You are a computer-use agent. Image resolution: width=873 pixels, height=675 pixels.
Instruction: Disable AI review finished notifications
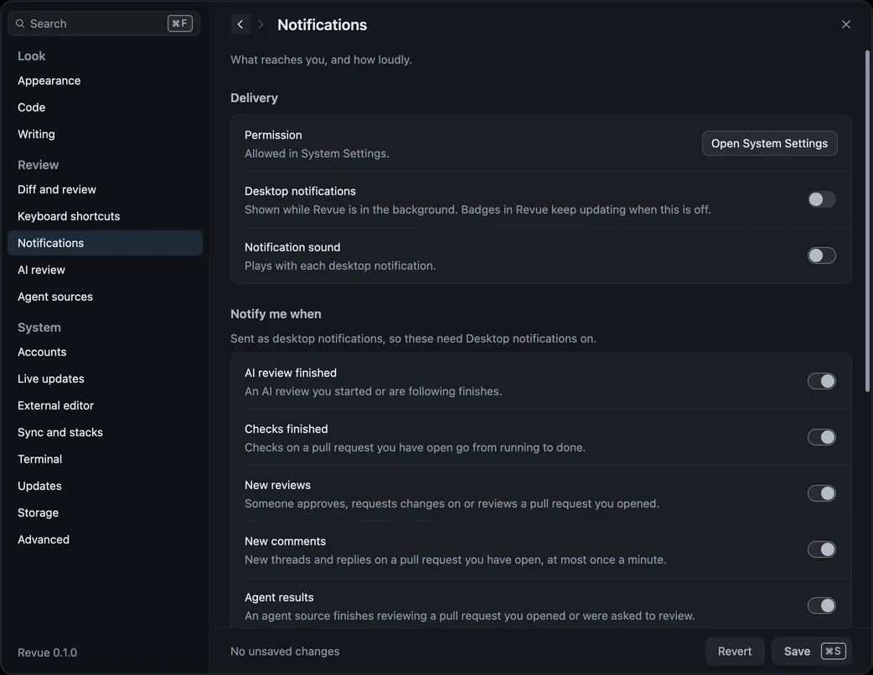pos(822,381)
